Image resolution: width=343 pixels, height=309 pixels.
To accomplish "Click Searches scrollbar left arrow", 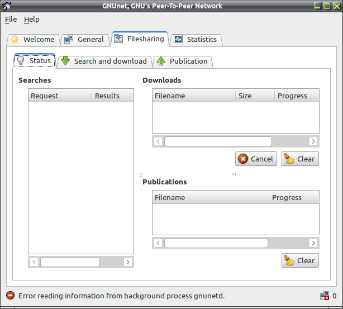I will [x=34, y=262].
